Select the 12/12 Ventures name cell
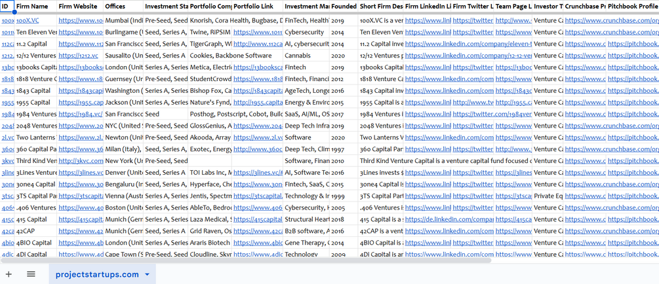This screenshot has height=284, width=659. tap(36, 56)
